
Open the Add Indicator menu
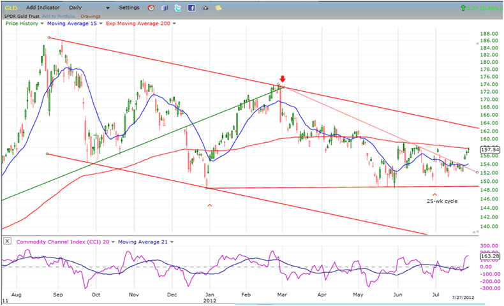(45, 8)
